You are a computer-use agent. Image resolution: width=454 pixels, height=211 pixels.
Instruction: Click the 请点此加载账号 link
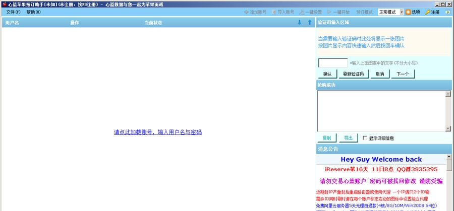(x=158, y=132)
